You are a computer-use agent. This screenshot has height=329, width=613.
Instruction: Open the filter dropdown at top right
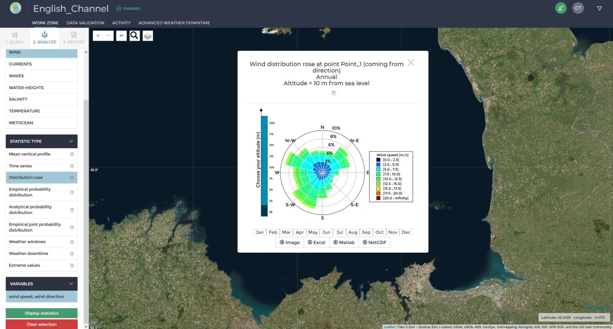[599, 8]
